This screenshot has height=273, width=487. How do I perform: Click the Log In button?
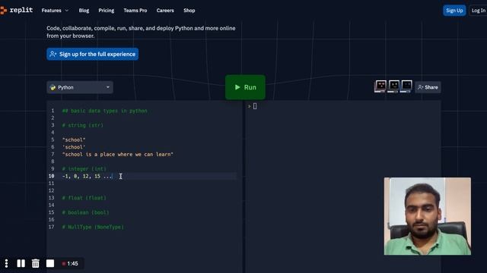478,11
